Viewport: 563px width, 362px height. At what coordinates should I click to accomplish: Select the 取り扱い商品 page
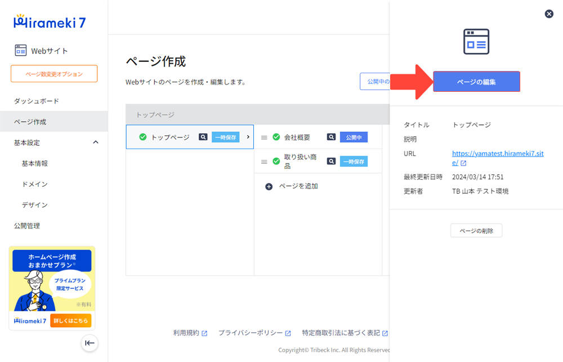[x=300, y=161]
